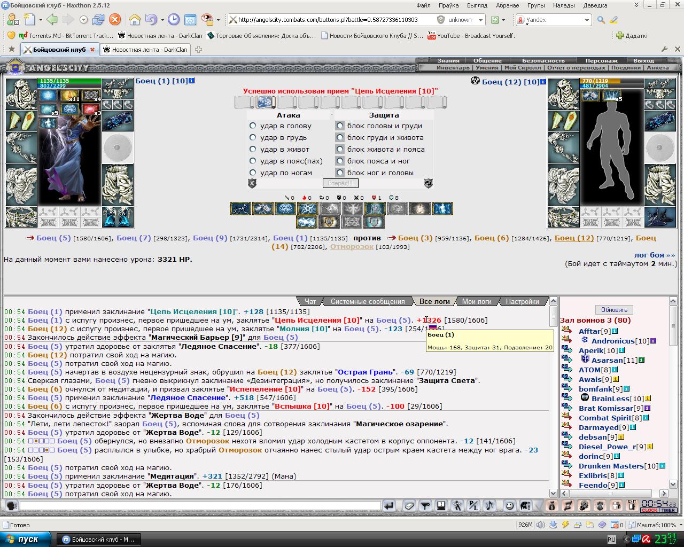Click the shield-with-hand spell icon in second row

[x=330, y=222]
